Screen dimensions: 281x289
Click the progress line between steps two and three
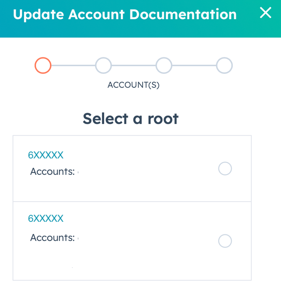[x=133, y=66]
